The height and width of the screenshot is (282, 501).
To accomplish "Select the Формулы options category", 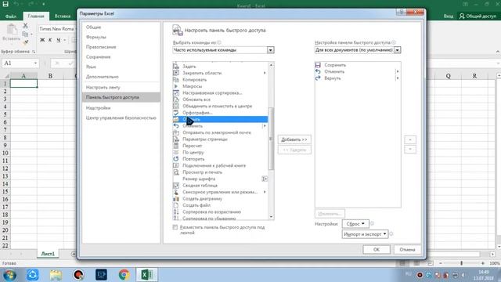I will (x=96, y=37).
